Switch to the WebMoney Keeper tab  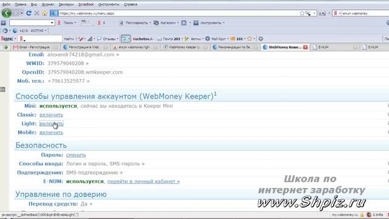coord(185,47)
